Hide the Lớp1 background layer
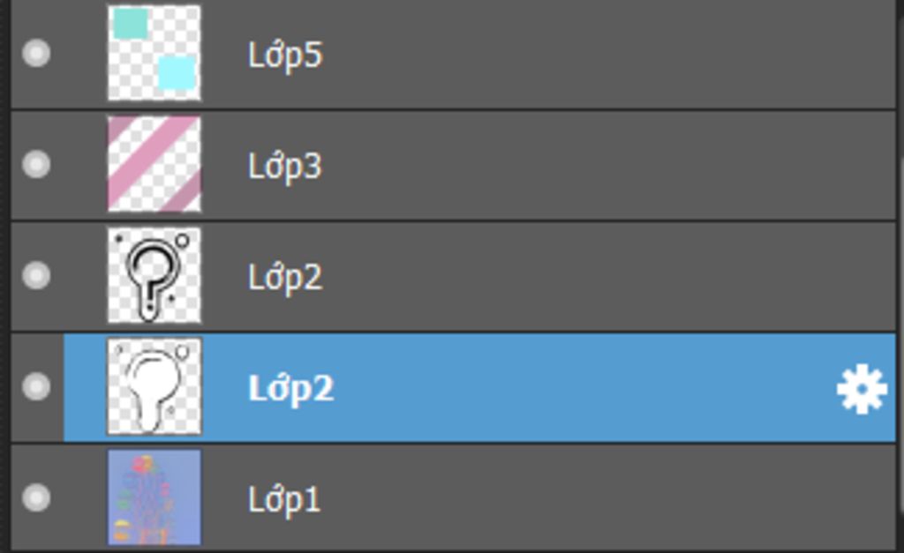The image size is (904, 553). [x=36, y=497]
